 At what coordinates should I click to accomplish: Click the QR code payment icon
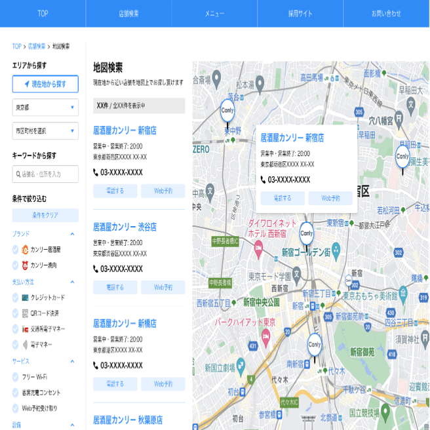[25, 313]
